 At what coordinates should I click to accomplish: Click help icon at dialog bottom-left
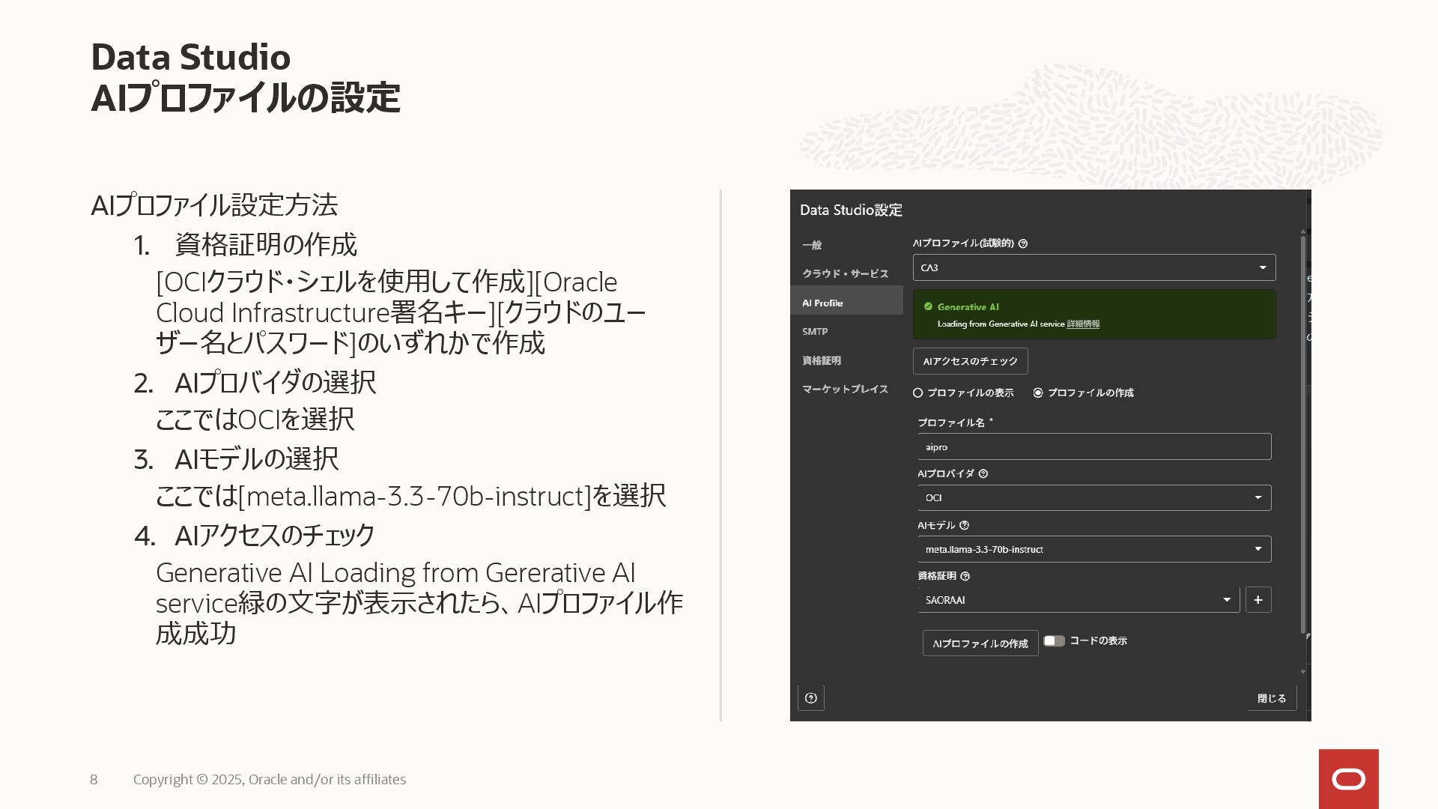tap(810, 698)
